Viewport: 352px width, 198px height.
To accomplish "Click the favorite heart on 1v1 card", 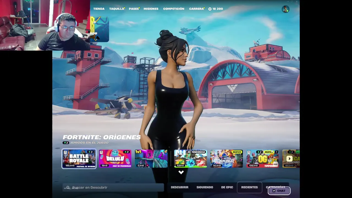I will [147, 165].
